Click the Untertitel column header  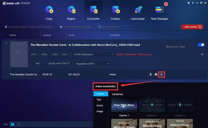click(115, 35)
